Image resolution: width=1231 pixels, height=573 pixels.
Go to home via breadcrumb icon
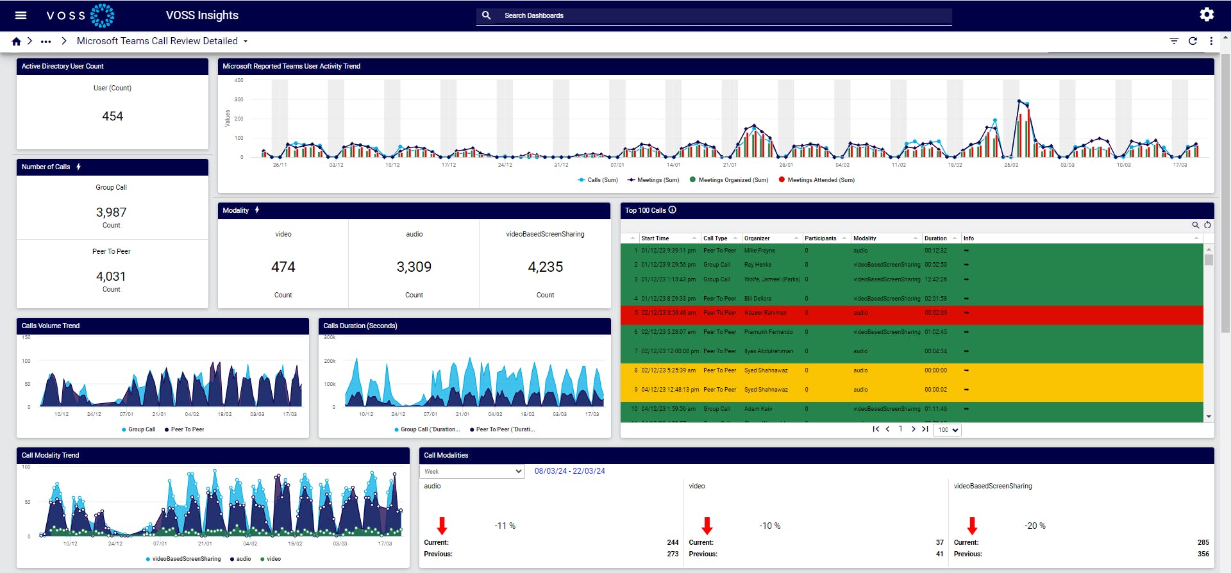click(17, 41)
